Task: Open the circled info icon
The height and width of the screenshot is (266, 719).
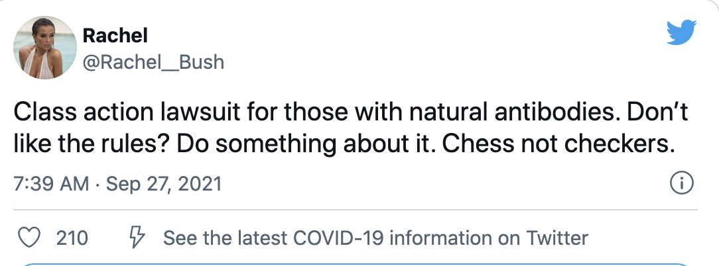Action: (x=683, y=183)
